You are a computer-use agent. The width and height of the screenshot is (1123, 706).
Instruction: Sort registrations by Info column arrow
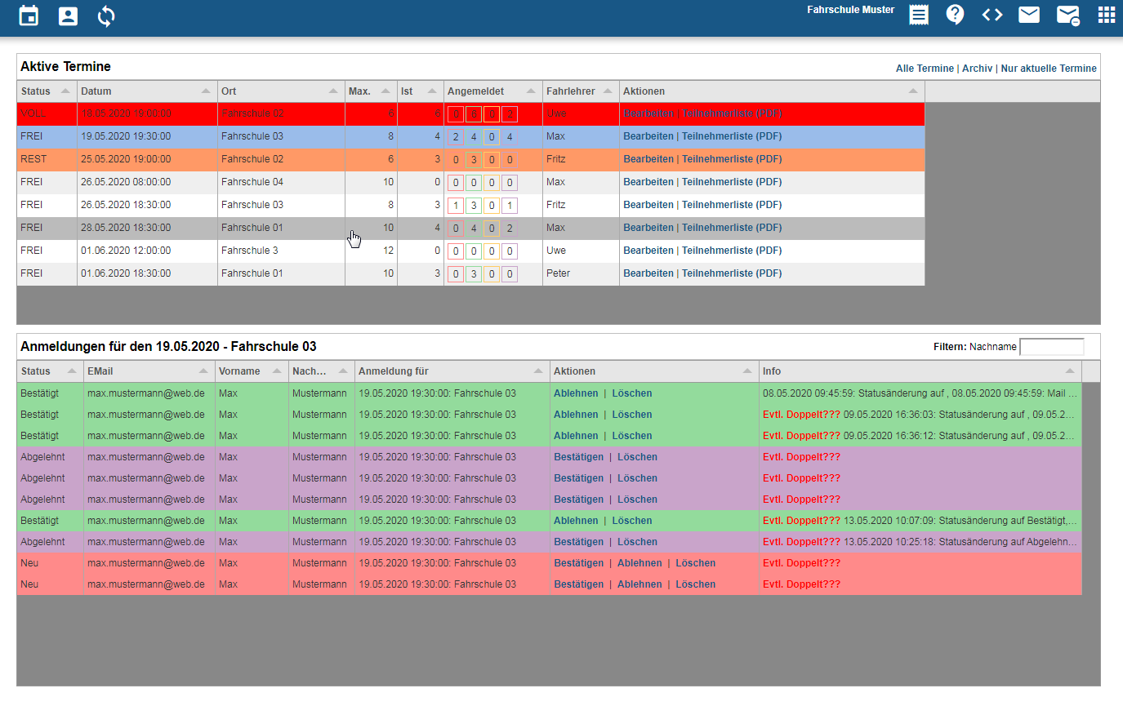(1070, 371)
